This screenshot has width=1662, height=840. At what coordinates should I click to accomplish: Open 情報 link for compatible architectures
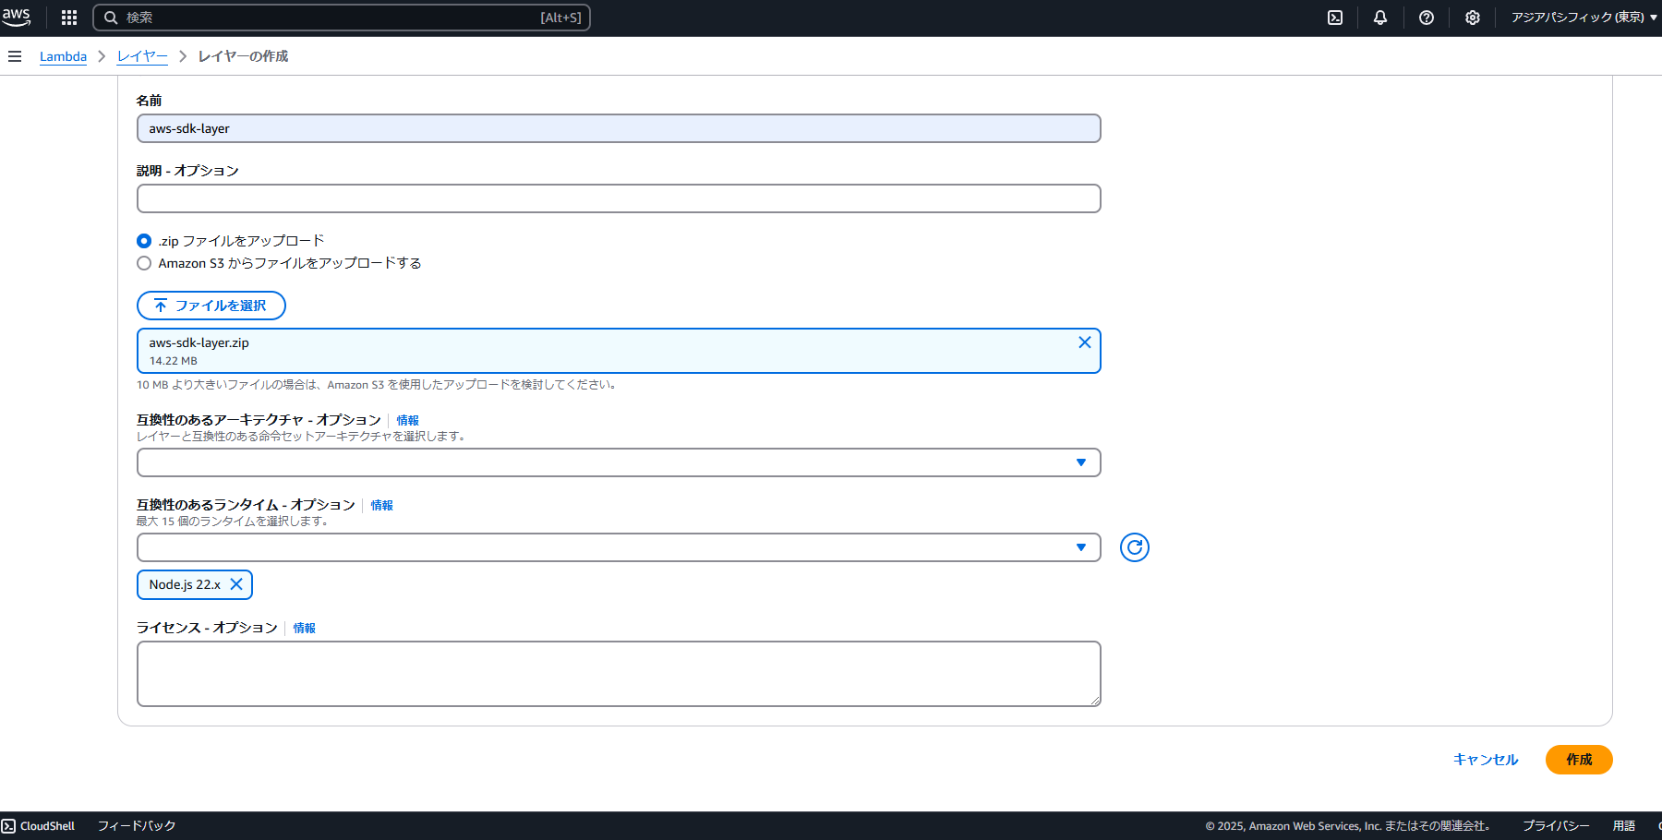pos(408,420)
